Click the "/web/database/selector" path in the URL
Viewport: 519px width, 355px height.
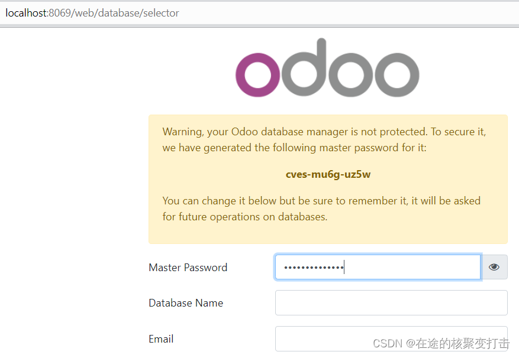point(125,13)
